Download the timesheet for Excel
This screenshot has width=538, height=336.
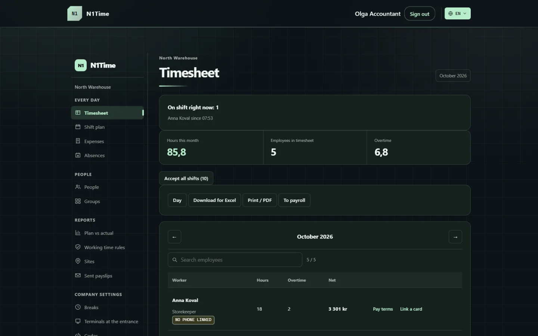(x=214, y=200)
